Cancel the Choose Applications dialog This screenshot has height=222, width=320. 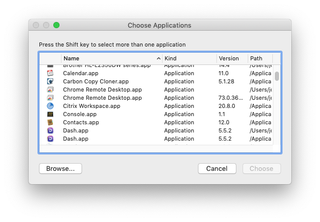click(217, 168)
